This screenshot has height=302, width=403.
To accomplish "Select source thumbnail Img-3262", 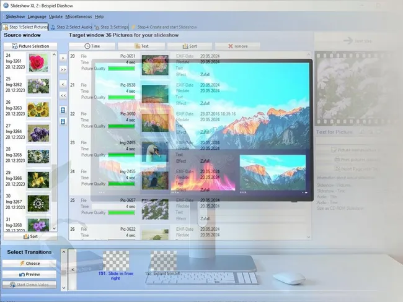I will (38, 86).
